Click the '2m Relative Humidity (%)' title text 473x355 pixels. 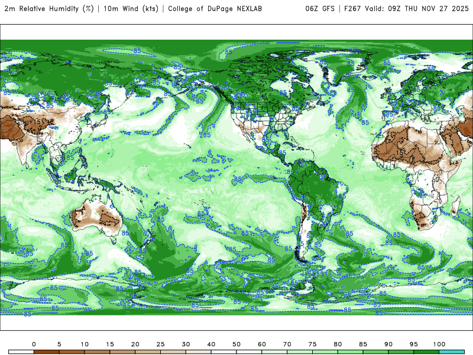coord(49,9)
